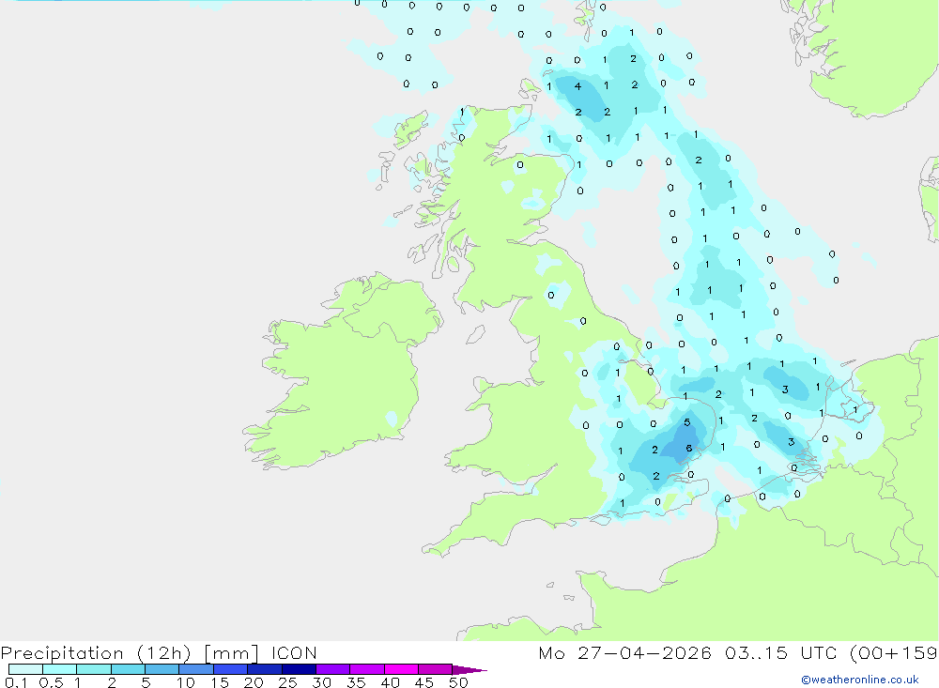Choose the purple swatch between 30 and 35

[x=332, y=669]
